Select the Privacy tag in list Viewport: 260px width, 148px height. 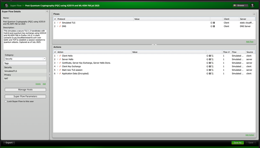tap(25, 75)
